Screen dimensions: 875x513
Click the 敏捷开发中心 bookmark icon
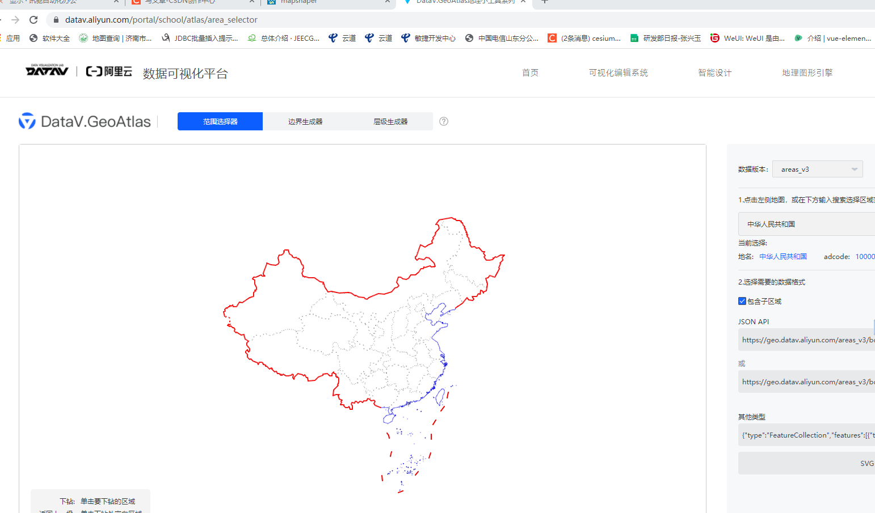click(x=405, y=38)
